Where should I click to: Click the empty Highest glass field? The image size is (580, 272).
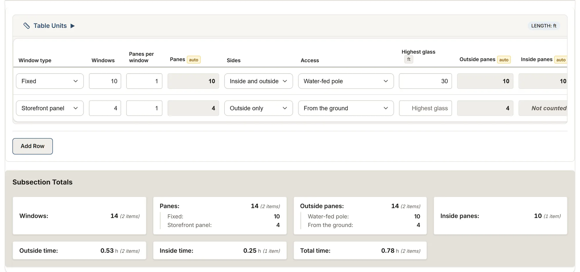425,108
